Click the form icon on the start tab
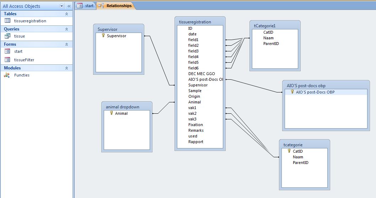Viewport: 376px width, 198px height. tap(80, 6)
